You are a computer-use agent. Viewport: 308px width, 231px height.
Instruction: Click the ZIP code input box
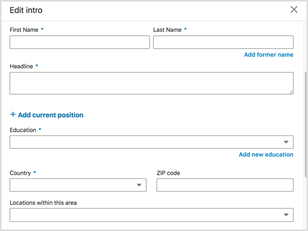225,185
